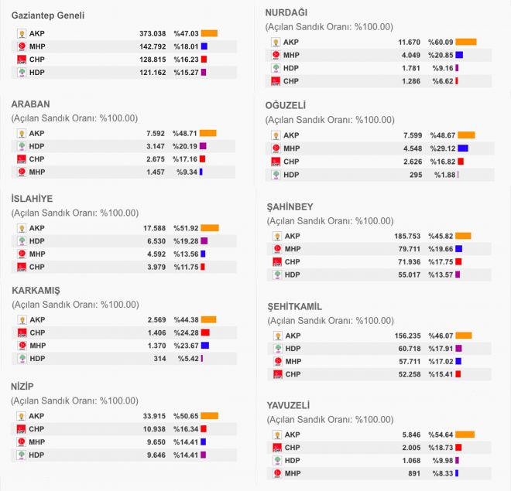Click the AKP logo under Gaziantep Geneli

[x=22, y=34]
